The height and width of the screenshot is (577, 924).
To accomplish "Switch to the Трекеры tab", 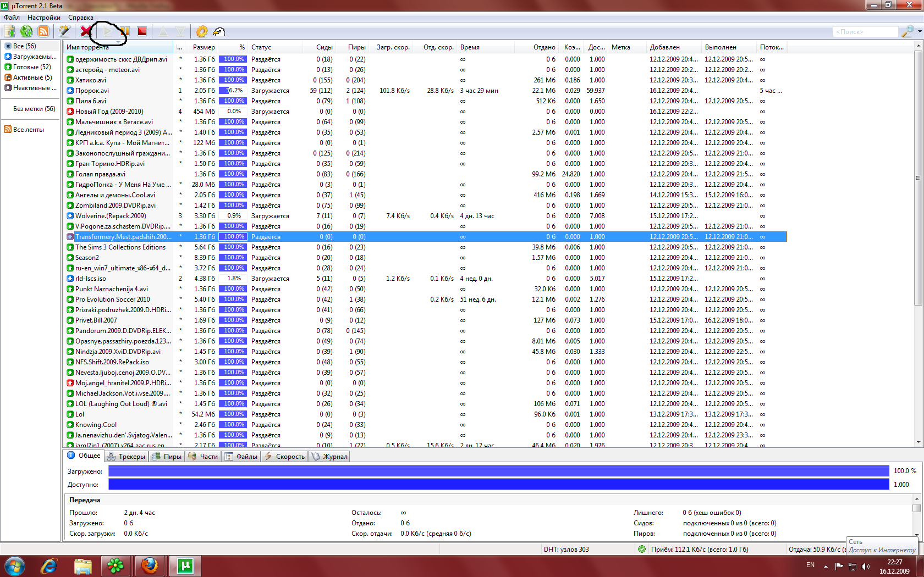I will (x=127, y=457).
